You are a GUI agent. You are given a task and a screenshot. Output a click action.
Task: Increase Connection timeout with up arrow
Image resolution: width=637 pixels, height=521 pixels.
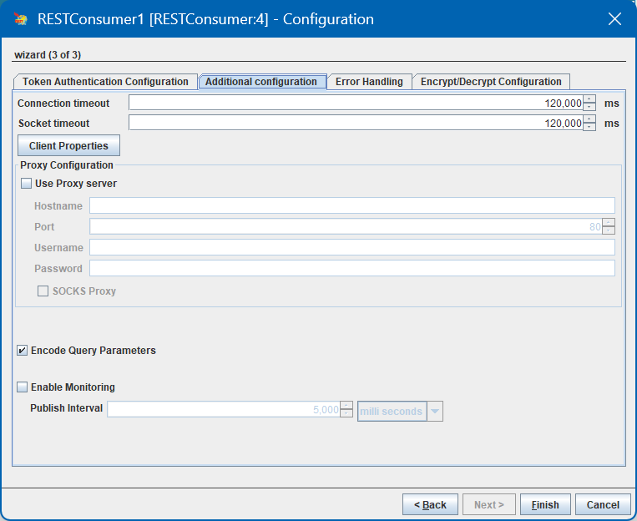[x=589, y=99]
